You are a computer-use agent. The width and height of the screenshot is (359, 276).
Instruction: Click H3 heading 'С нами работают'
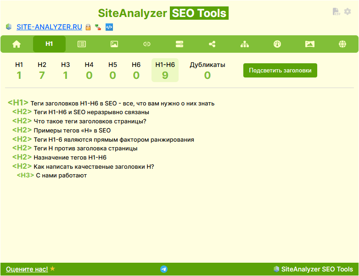pos(62,176)
